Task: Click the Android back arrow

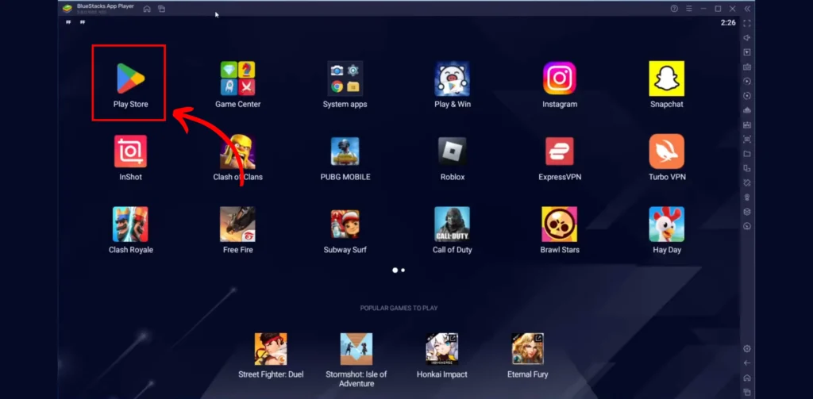Action: point(747,363)
